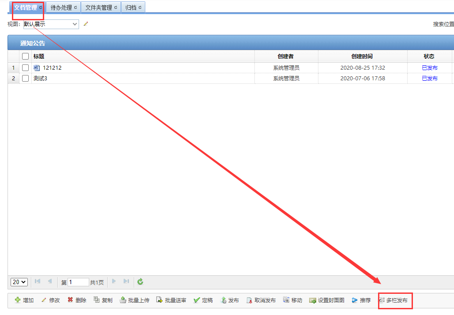Click the 删除 red cross icon
This screenshot has width=454, height=315.
70,300
